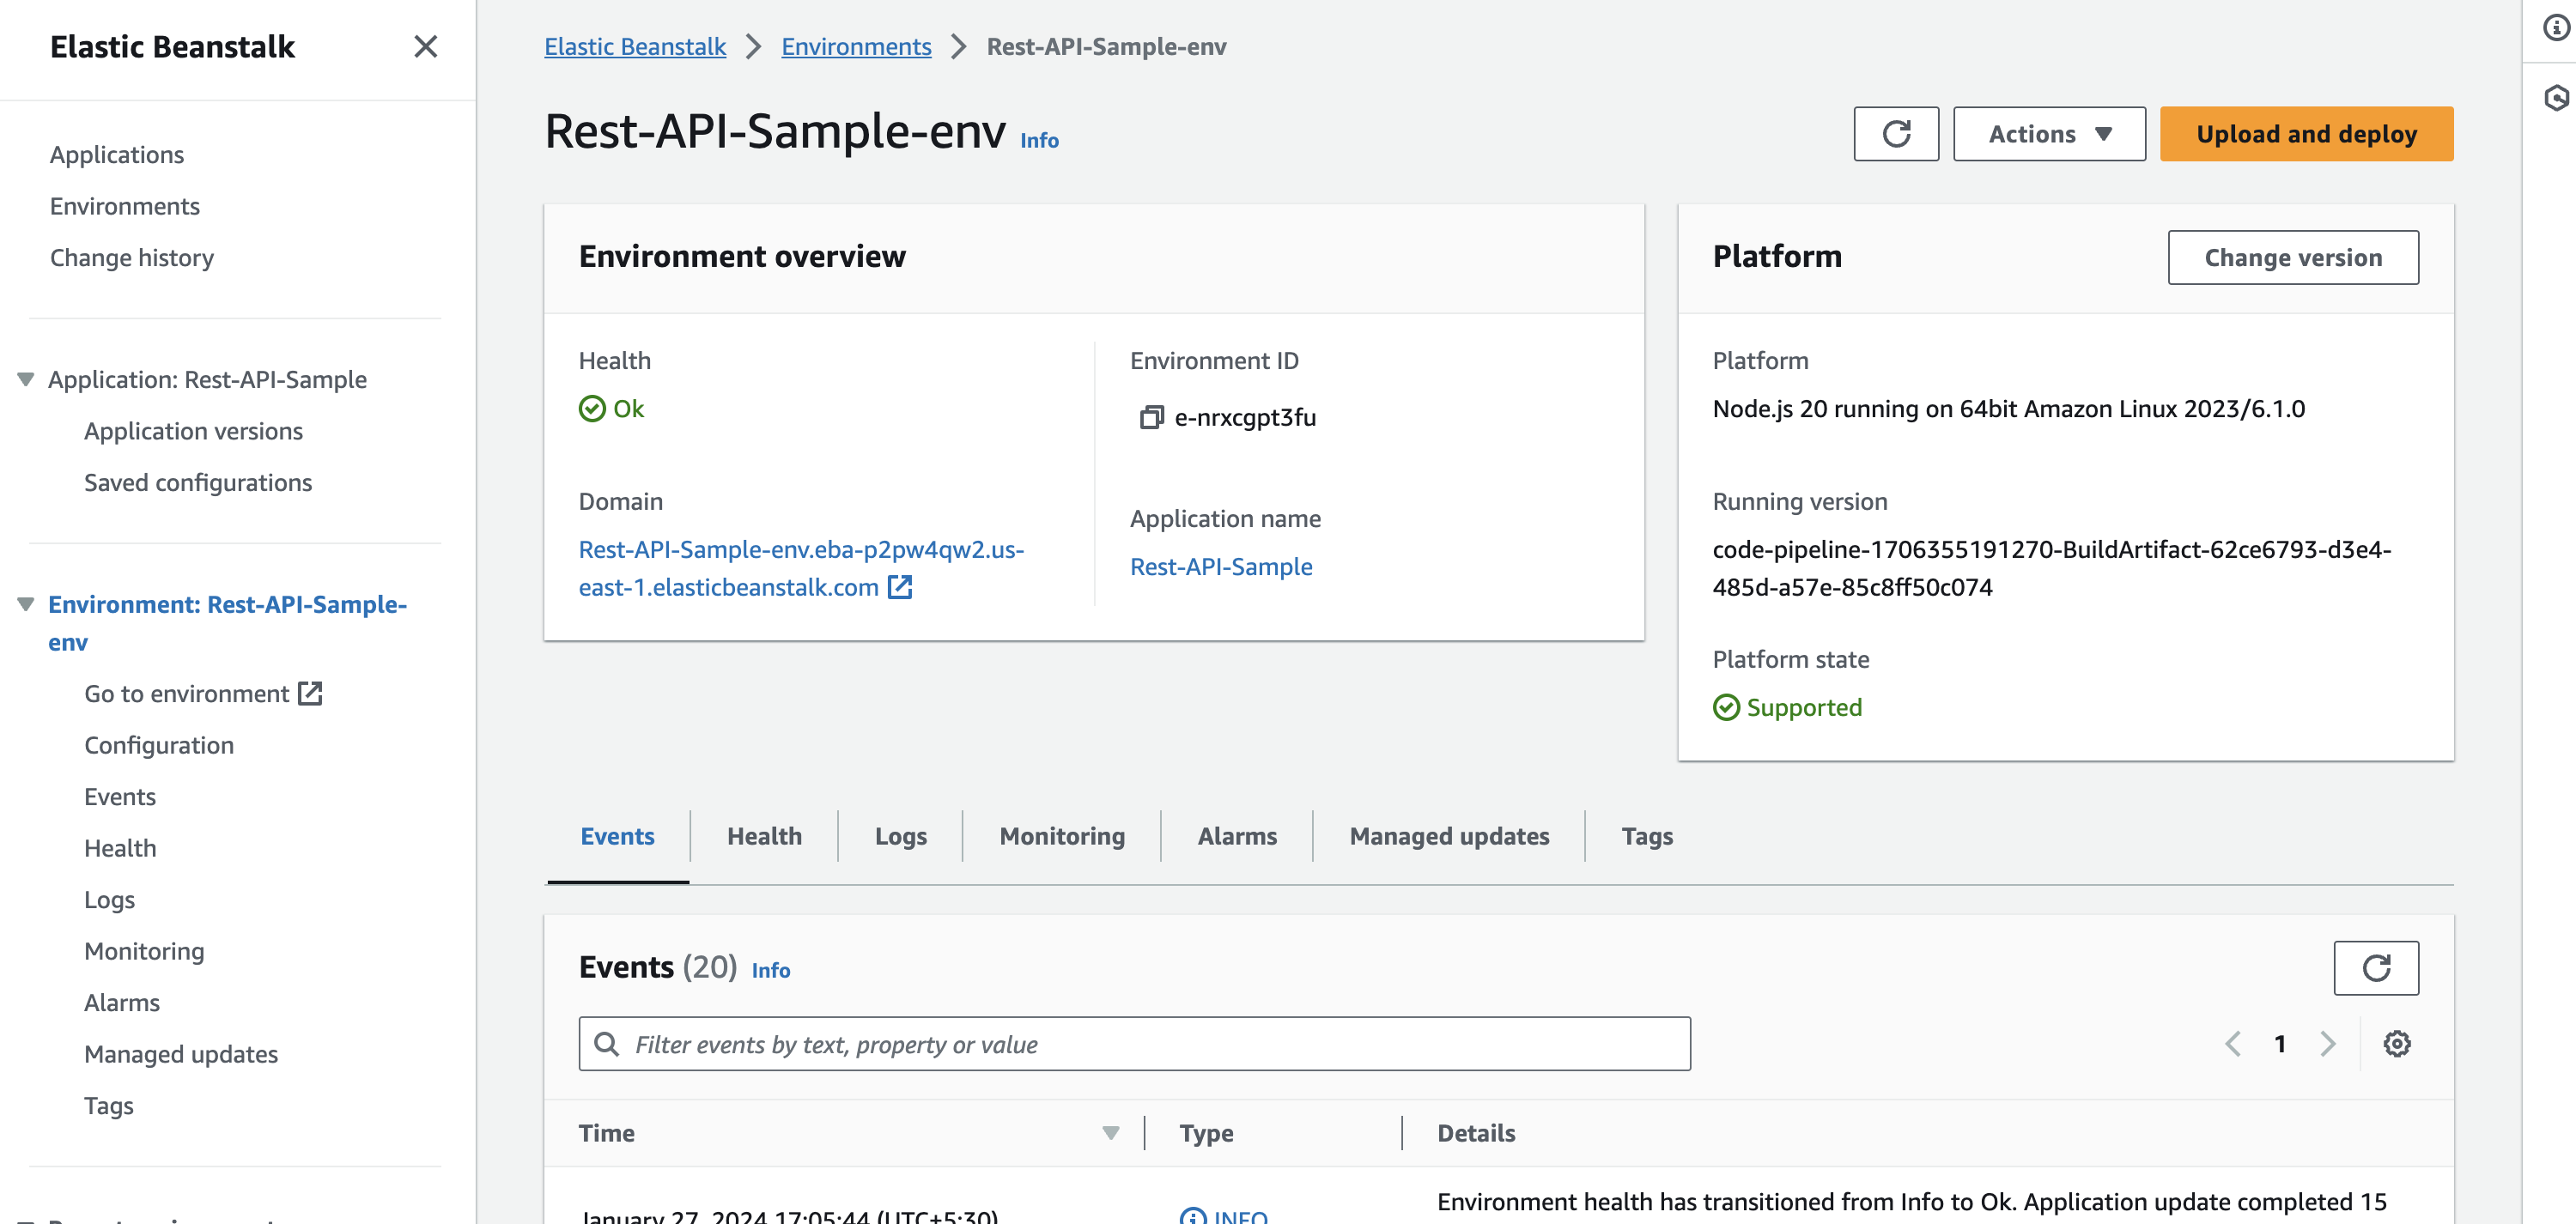Open the info panel icon at top right
The width and height of the screenshot is (2576, 1224).
(x=2556, y=28)
